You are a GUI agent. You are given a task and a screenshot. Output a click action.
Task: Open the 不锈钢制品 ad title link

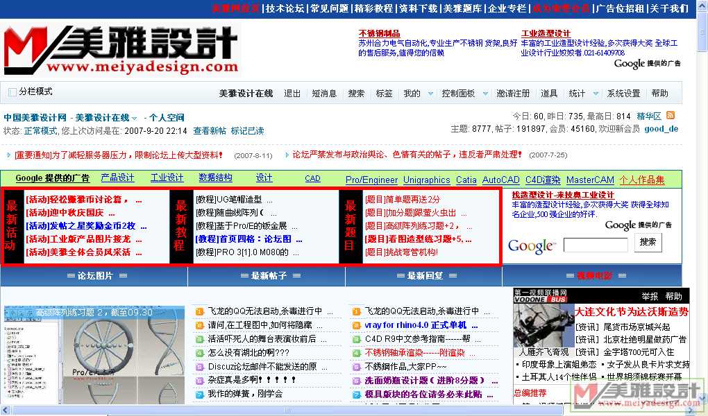pos(379,33)
